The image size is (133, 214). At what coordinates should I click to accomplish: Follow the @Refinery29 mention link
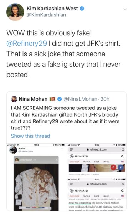(x=27, y=44)
